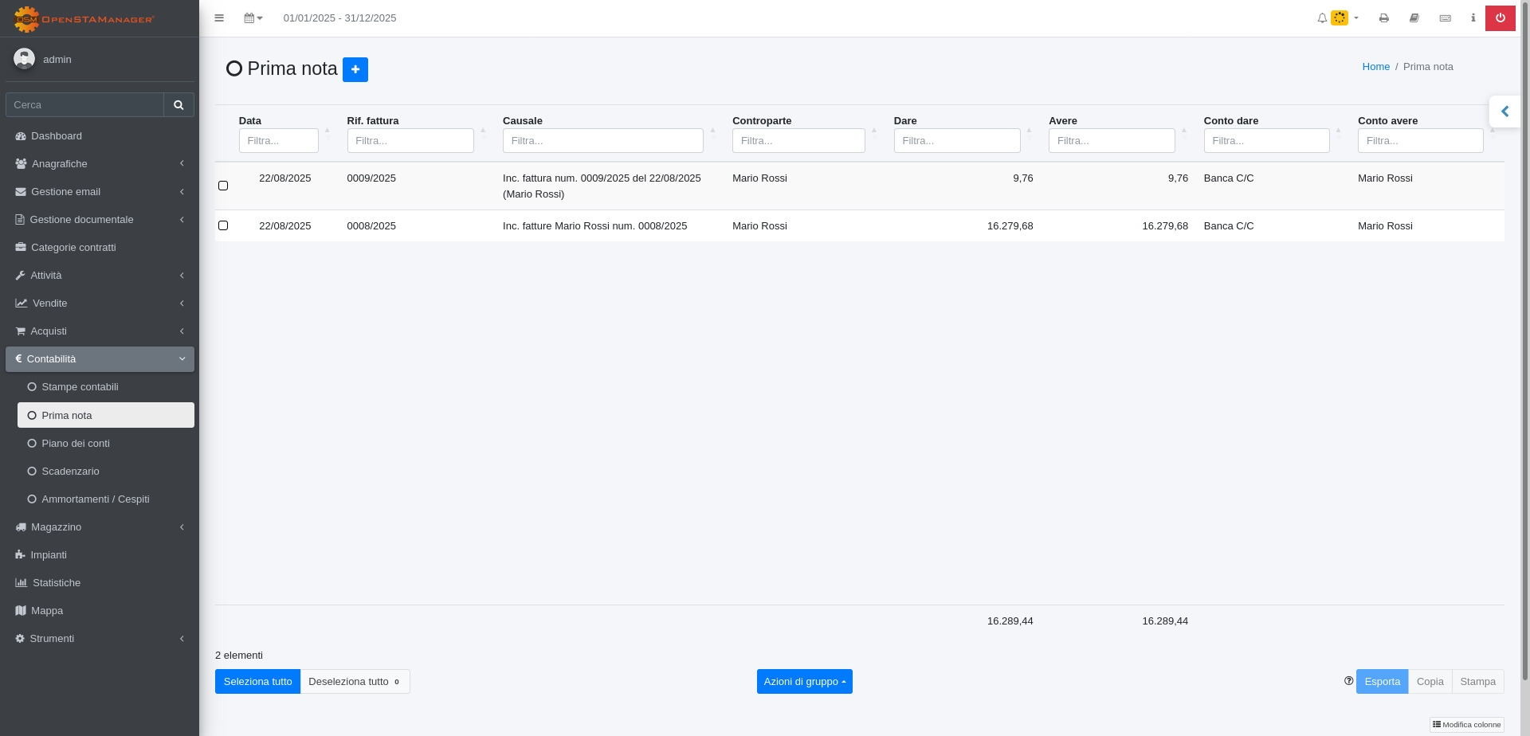Click the Seleziona tutto button
Viewport: 1530px width, 736px height.
coord(257,682)
